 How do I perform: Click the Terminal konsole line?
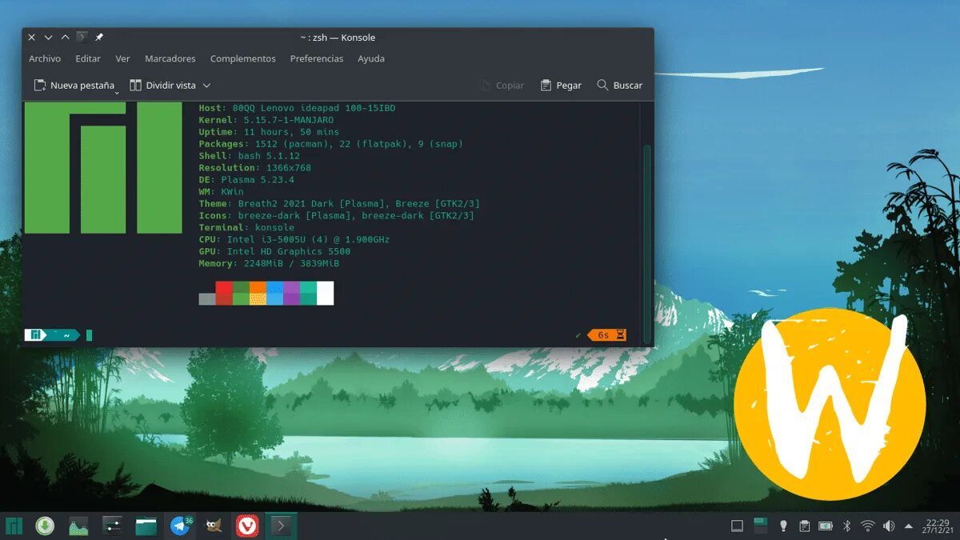[246, 228]
